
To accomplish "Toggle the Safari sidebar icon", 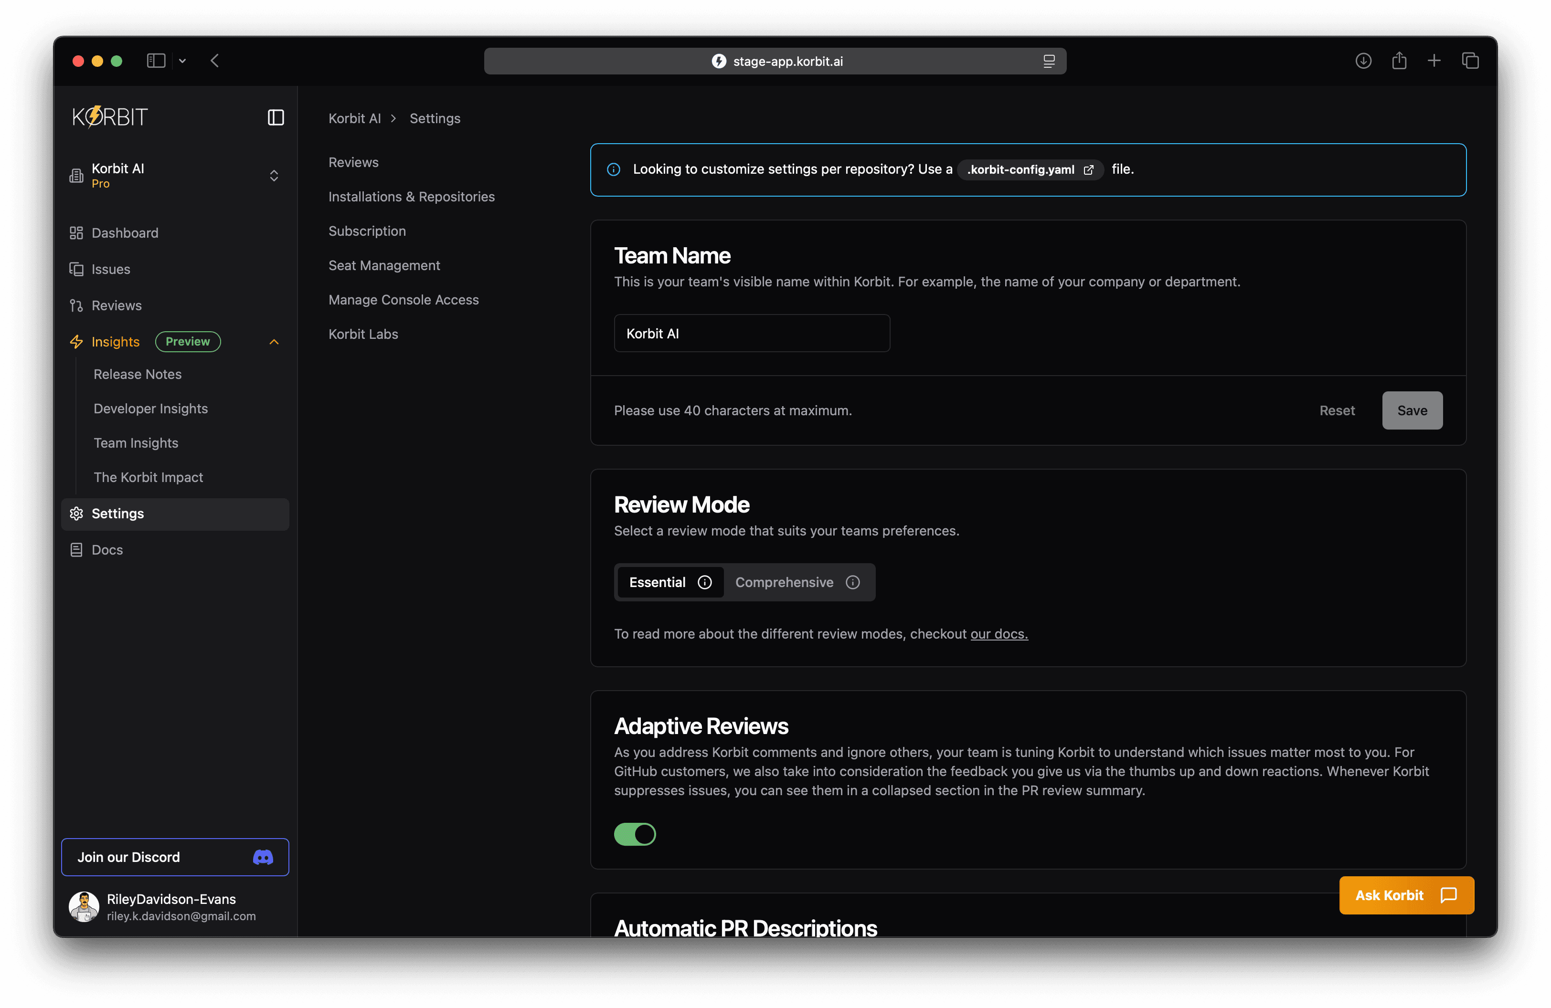I will (x=156, y=61).
